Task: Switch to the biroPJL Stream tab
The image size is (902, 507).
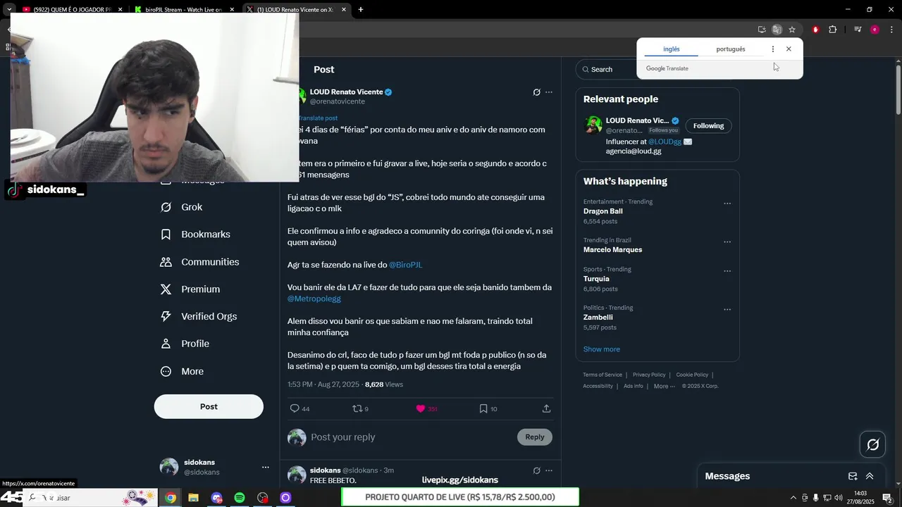Action: click(183, 10)
